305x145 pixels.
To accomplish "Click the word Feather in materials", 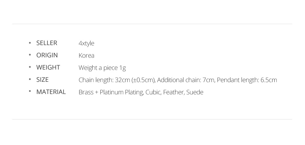I will click(x=174, y=92).
